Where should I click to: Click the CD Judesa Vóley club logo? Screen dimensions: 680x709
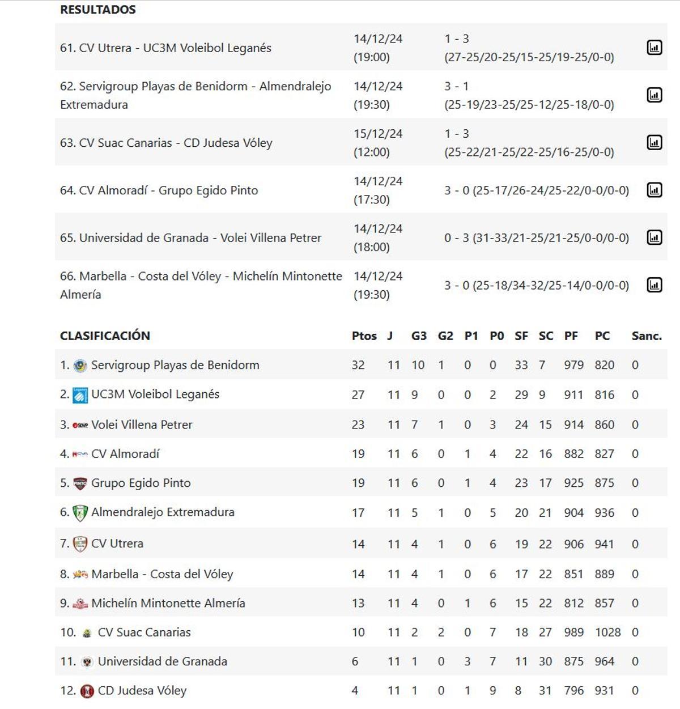(x=88, y=690)
